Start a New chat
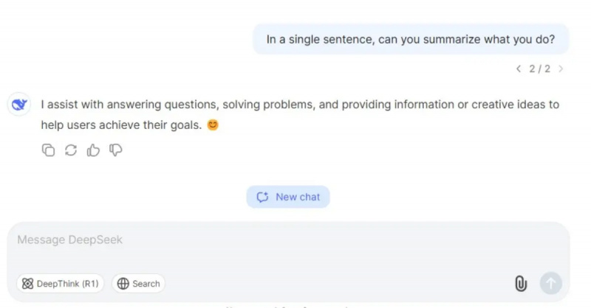 288,197
